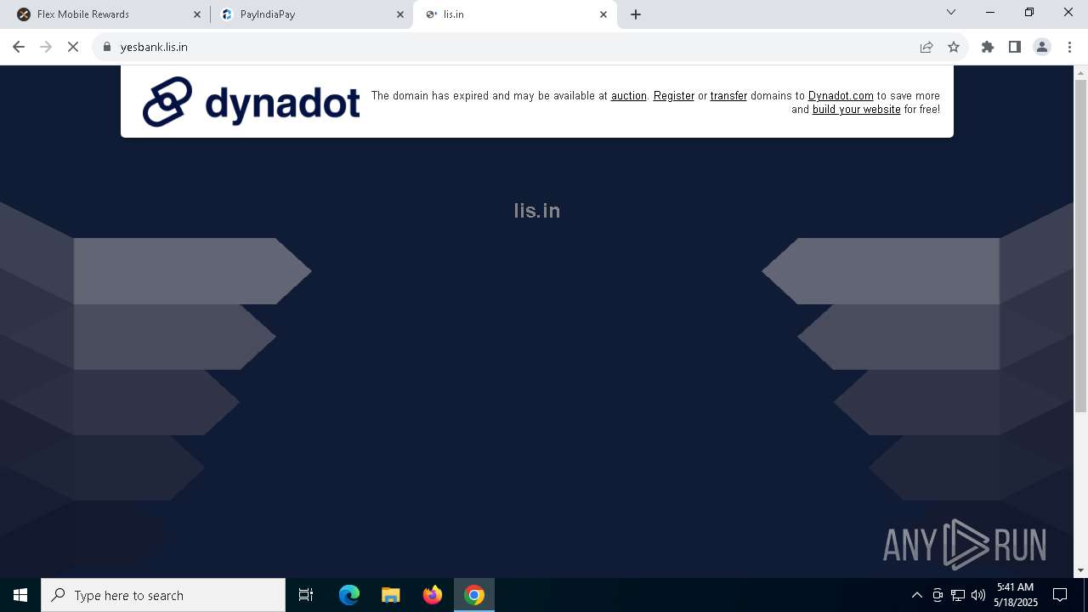Follow the transfer link
This screenshot has width=1088, height=612.
pos(728,96)
